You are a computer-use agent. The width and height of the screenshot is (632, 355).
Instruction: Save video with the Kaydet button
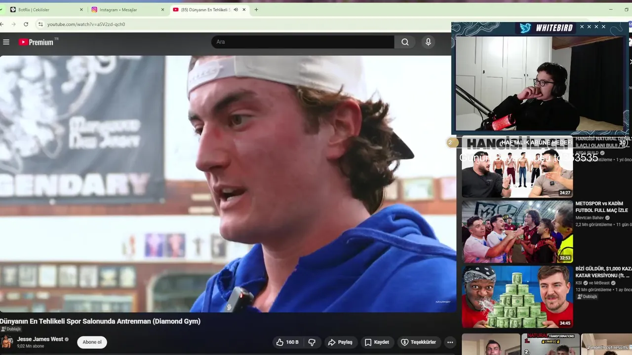click(377, 342)
